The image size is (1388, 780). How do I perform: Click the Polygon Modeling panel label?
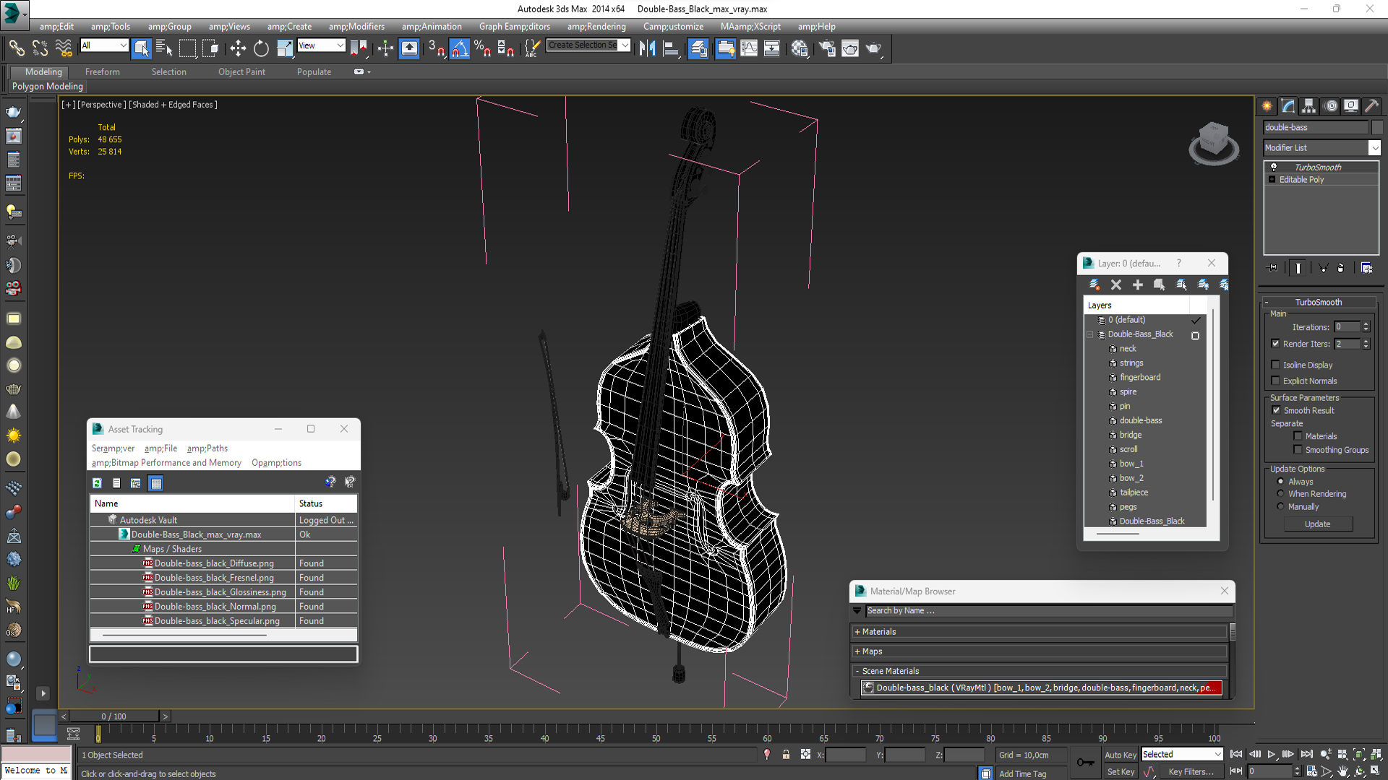pyautogui.click(x=48, y=86)
